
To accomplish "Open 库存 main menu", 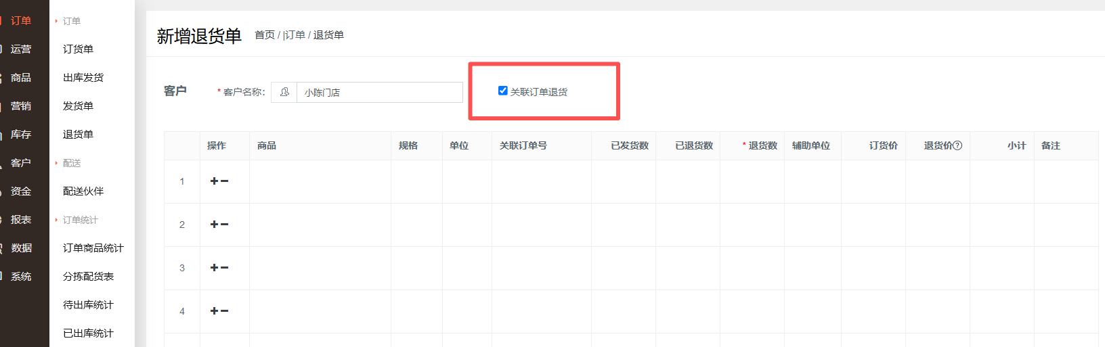I will (21, 135).
